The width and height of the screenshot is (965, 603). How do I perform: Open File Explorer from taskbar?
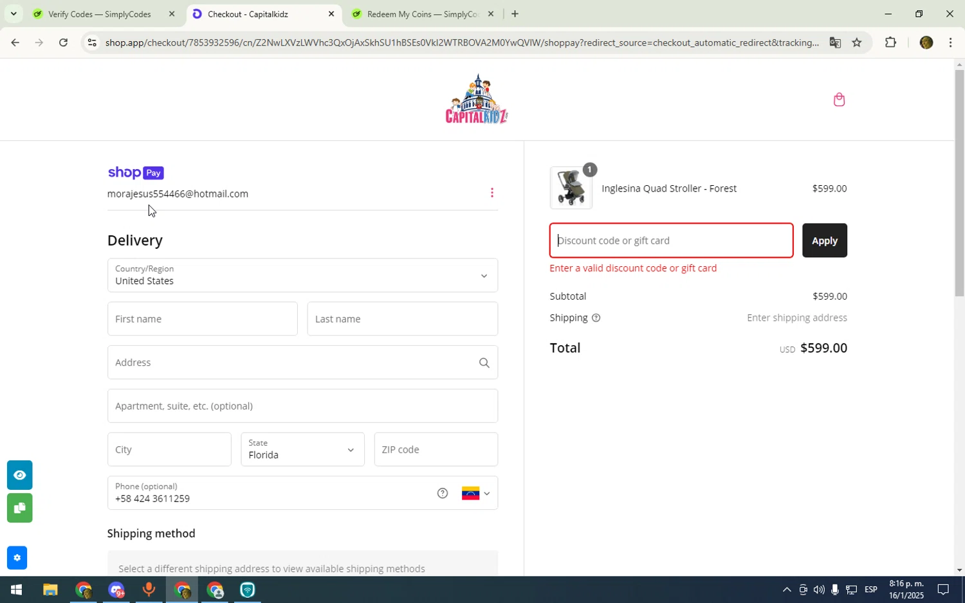click(50, 589)
